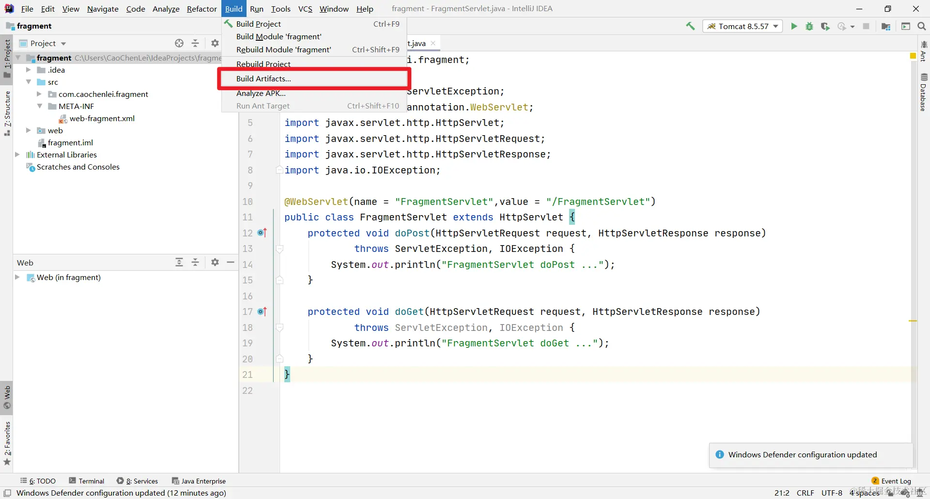Toggle the 8: Services tool window
Viewport: 930px width, 499px height.
coord(138,481)
